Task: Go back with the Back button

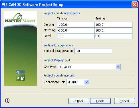Action: click(x=79, y=101)
